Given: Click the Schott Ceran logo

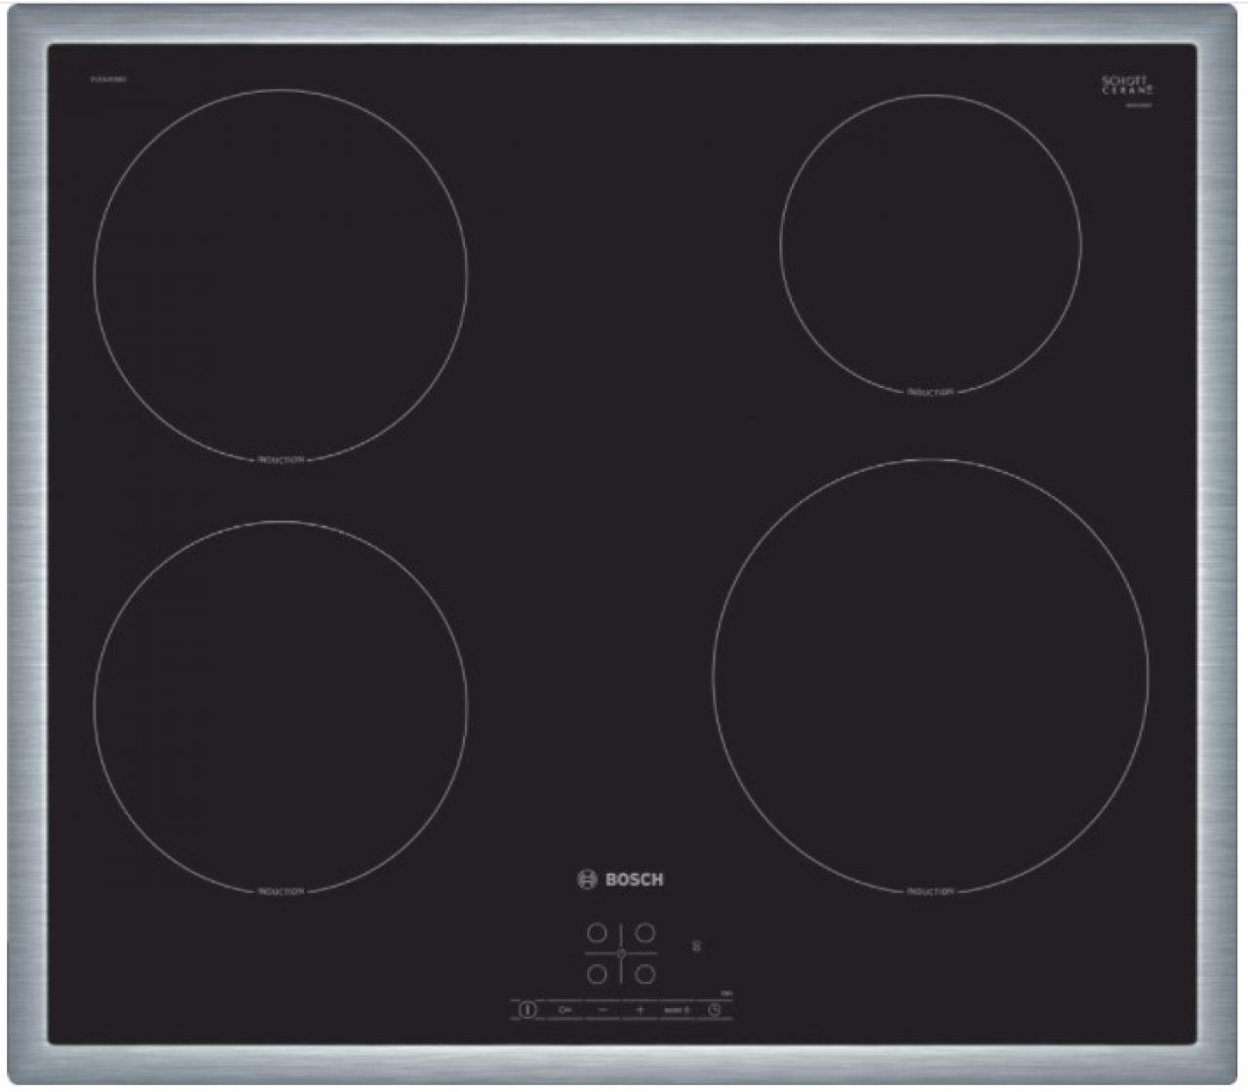Looking at the screenshot, I should [1125, 86].
